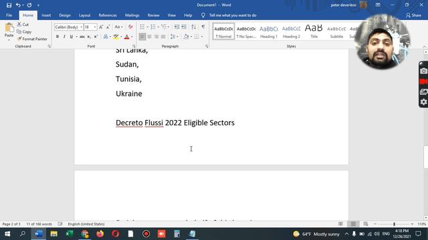Activate the Format Painter
This screenshot has width=428, height=240.
point(32,39)
